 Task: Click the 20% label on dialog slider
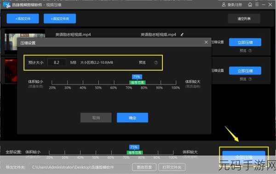[x=52, y=88]
